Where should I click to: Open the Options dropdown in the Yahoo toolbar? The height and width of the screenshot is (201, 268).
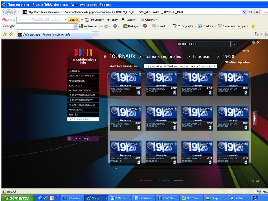(149, 20)
